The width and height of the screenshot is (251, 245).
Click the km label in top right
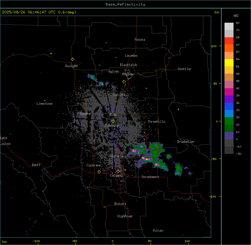(217, 12)
